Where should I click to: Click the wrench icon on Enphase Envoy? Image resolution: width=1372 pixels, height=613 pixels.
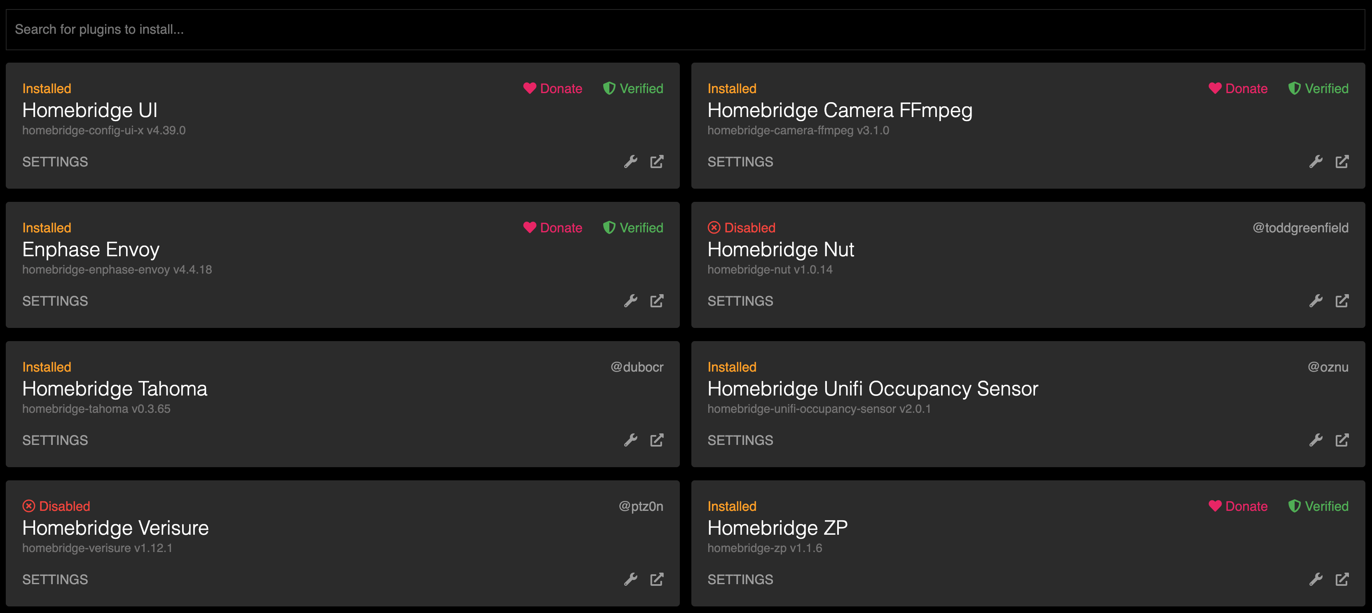(631, 301)
